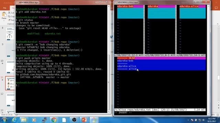This screenshot has height=123, width=220.
Task: Click the Bob repo window icon
Action: [17, 2]
